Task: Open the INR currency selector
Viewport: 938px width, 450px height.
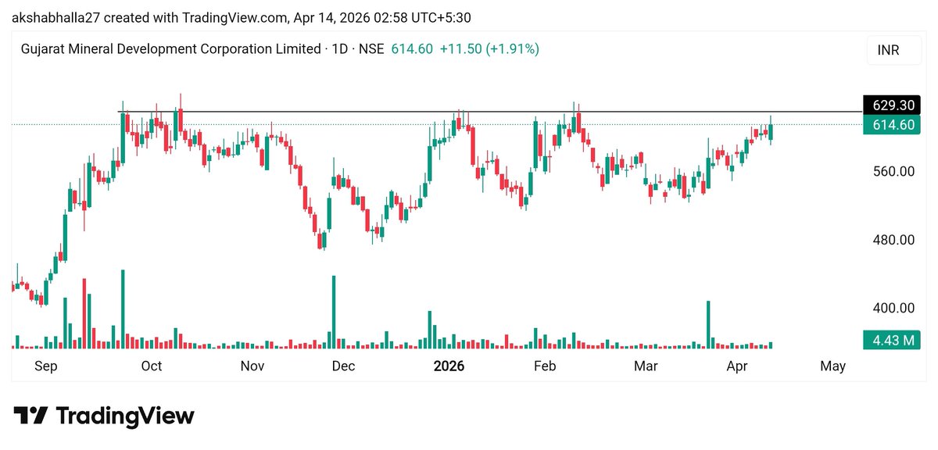Action: pyautogui.click(x=893, y=50)
